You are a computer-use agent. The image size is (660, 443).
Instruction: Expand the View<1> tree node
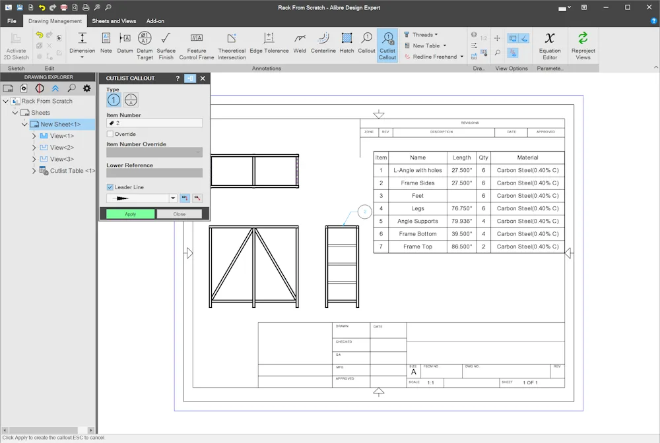(34, 136)
